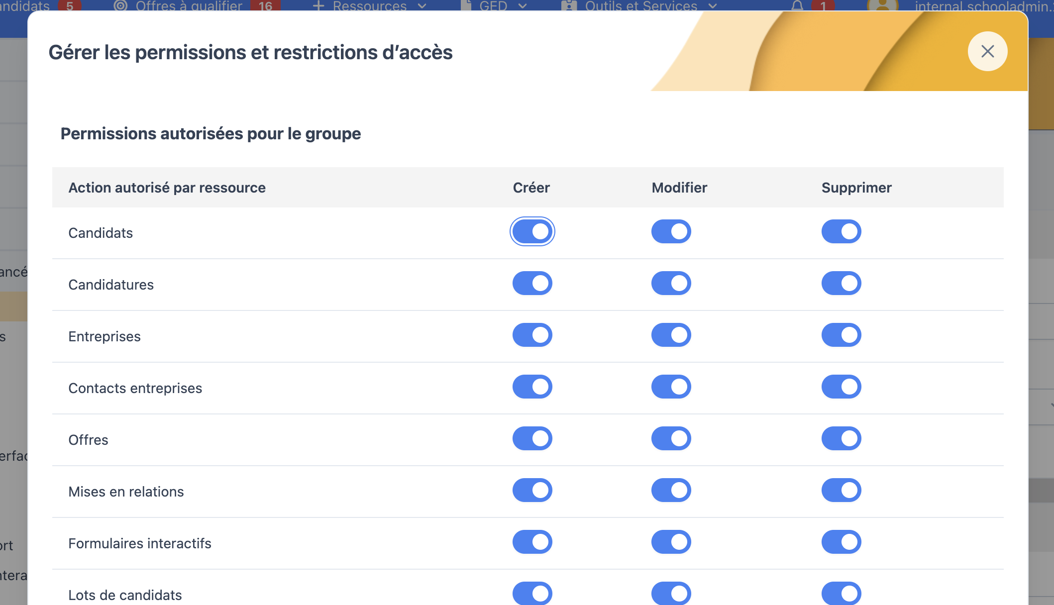Toggle Créer permission for Offres

coord(532,438)
